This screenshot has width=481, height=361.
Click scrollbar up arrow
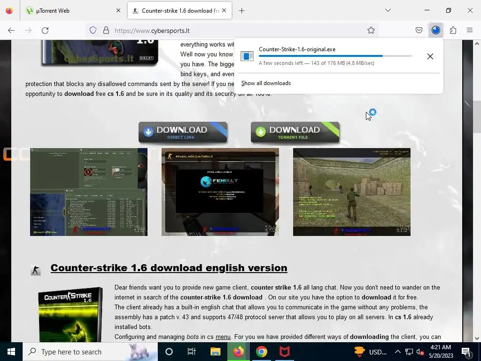477,44
